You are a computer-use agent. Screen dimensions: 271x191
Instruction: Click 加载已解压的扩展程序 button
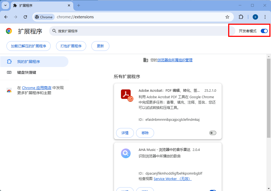pyautogui.click(x=29, y=46)
